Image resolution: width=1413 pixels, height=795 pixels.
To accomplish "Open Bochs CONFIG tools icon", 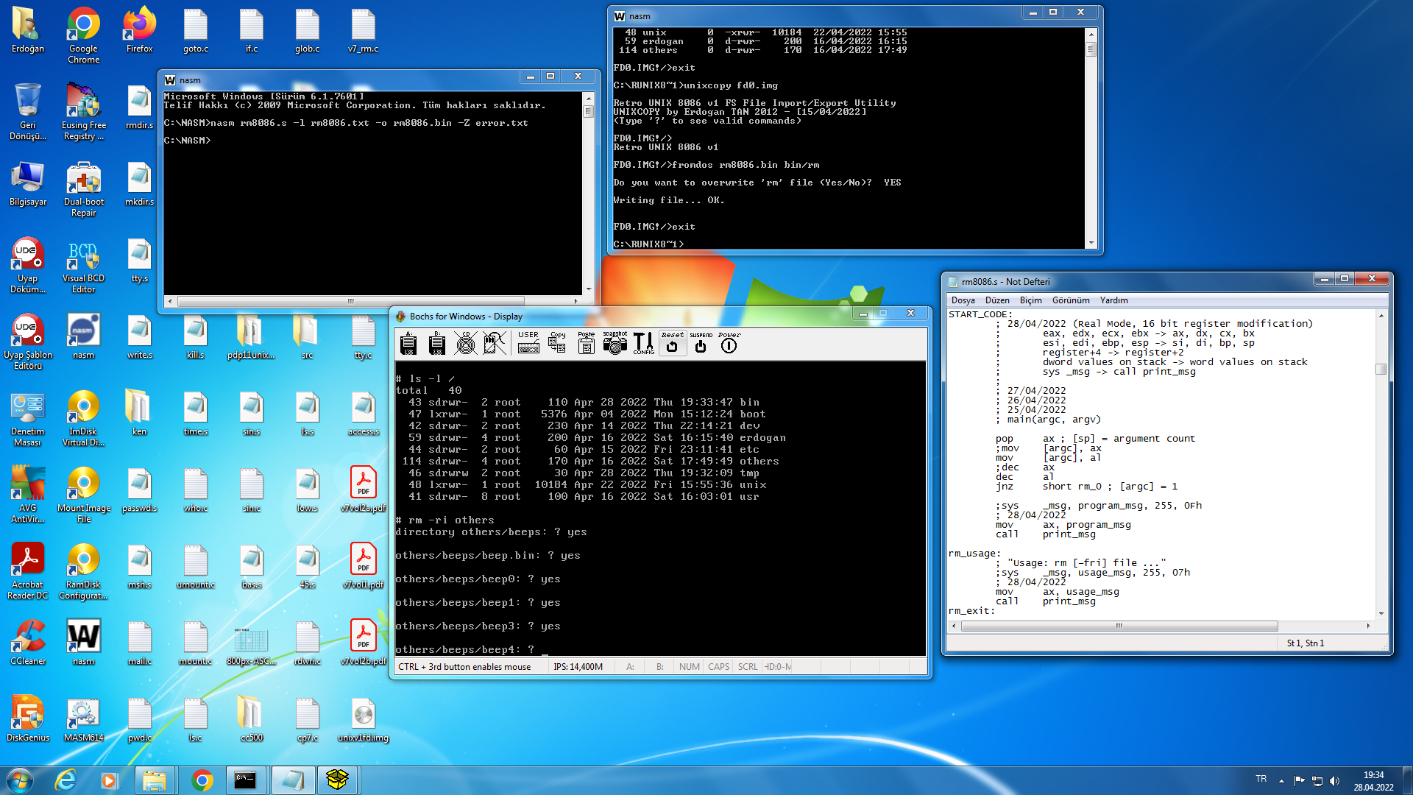I will click(643, 343).
